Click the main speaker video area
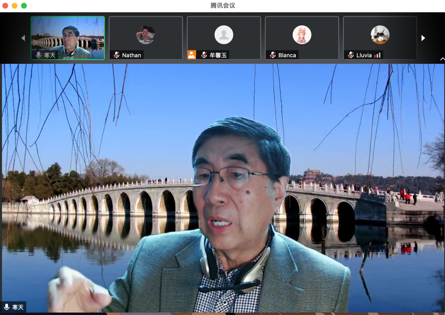This screenshot has height=315, width=445. point(223,187)
